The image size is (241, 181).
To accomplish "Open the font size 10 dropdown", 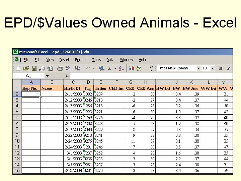I will 212,68.
